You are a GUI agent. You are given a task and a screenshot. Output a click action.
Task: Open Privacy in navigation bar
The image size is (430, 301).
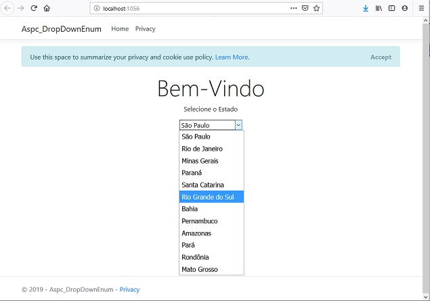pos(146,29)
